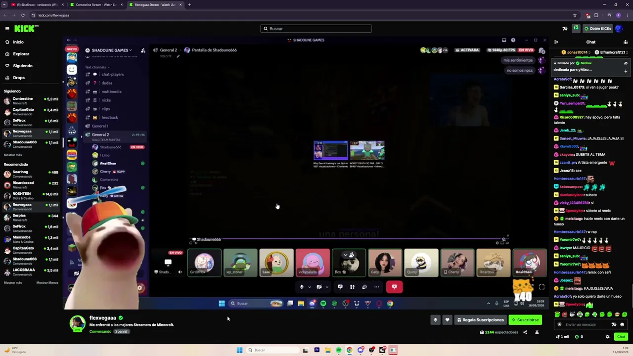
Task: Report the stream using the siren icon
Action: pyautogui.click(x=537, y=332)
